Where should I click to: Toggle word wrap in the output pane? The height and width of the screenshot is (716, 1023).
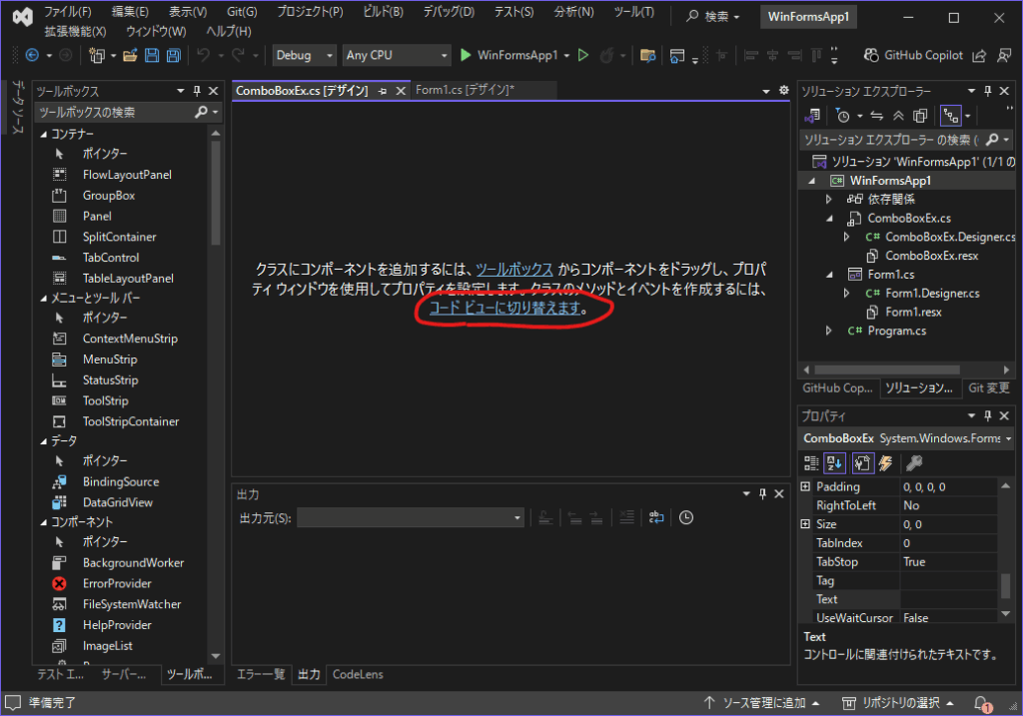[655, 517]
